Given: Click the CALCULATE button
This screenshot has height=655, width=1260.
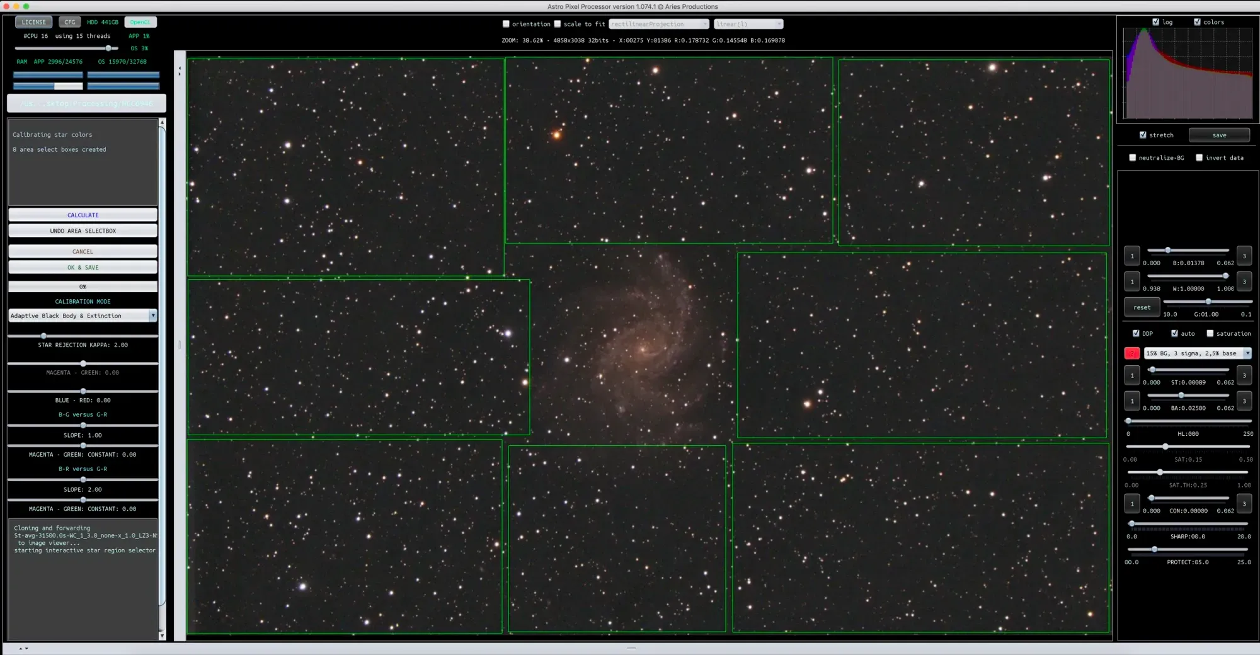Looking at the screenshot, I should coord(83,215).
